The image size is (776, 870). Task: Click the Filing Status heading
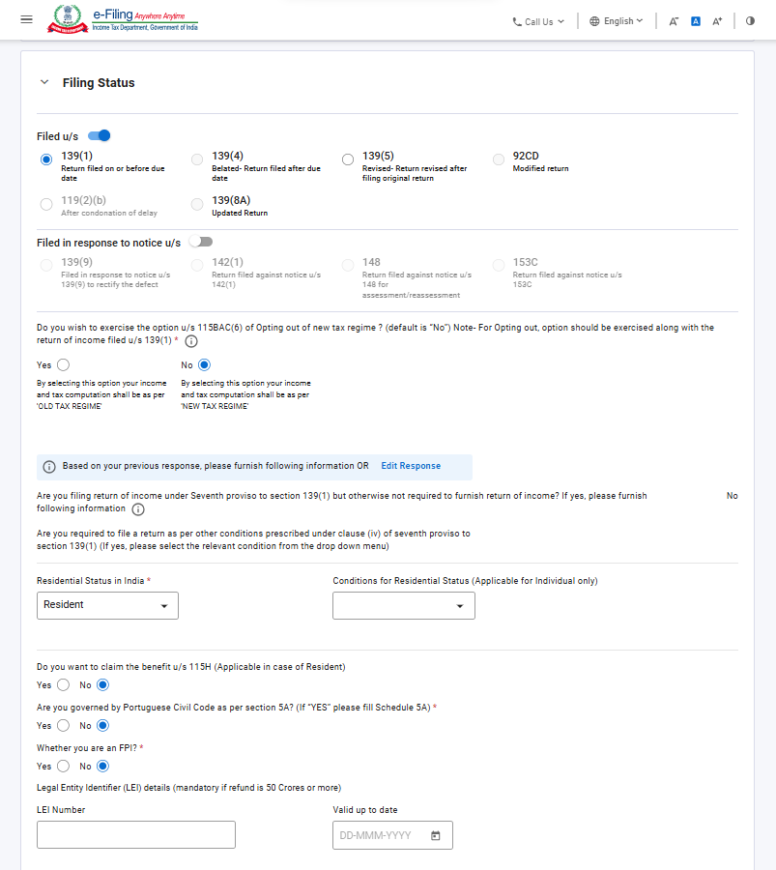(x=99, y=83)
